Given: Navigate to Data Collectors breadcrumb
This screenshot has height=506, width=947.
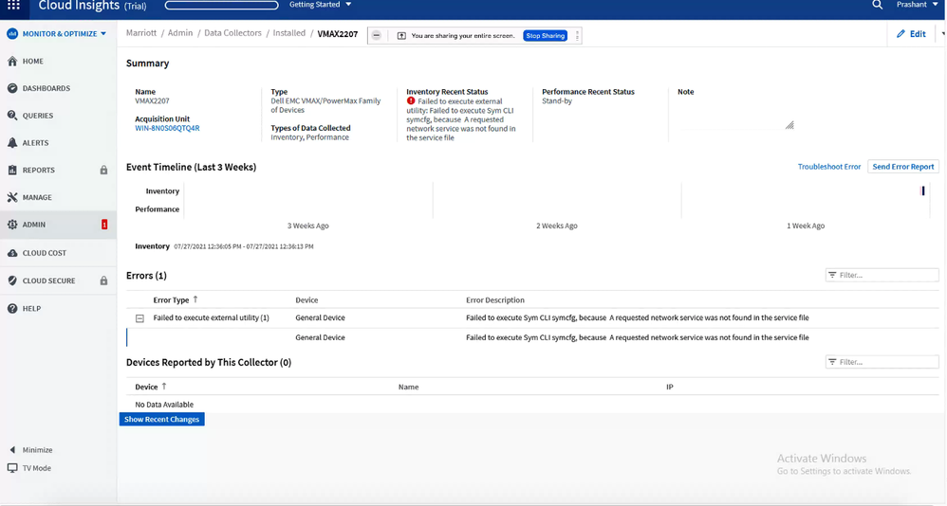Looking at the screenshot, I should [x=232, y=33].
